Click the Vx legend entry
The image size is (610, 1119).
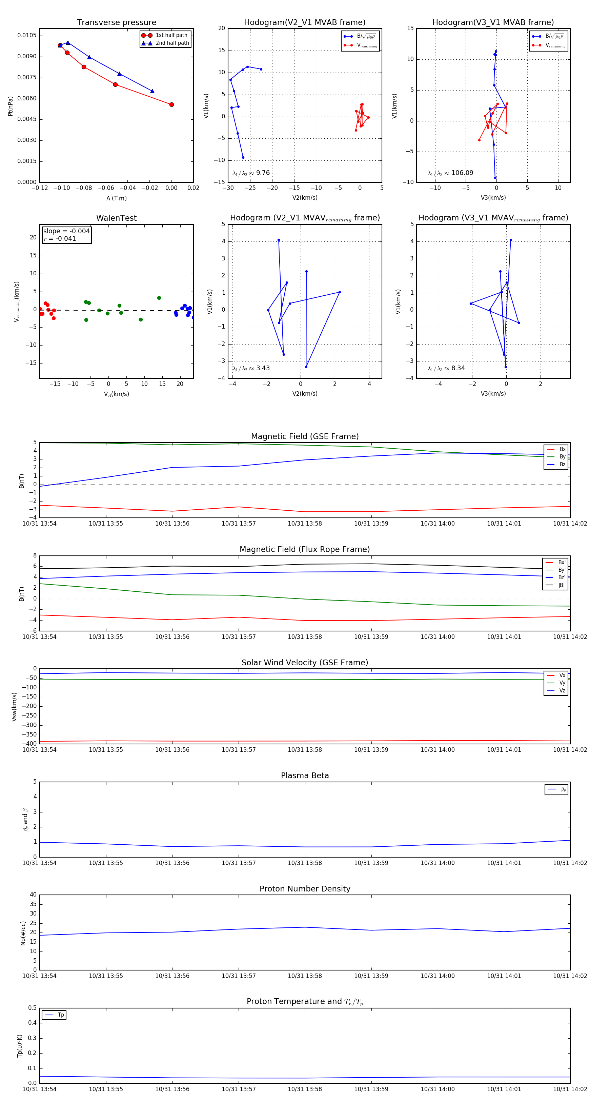(556, 675)
